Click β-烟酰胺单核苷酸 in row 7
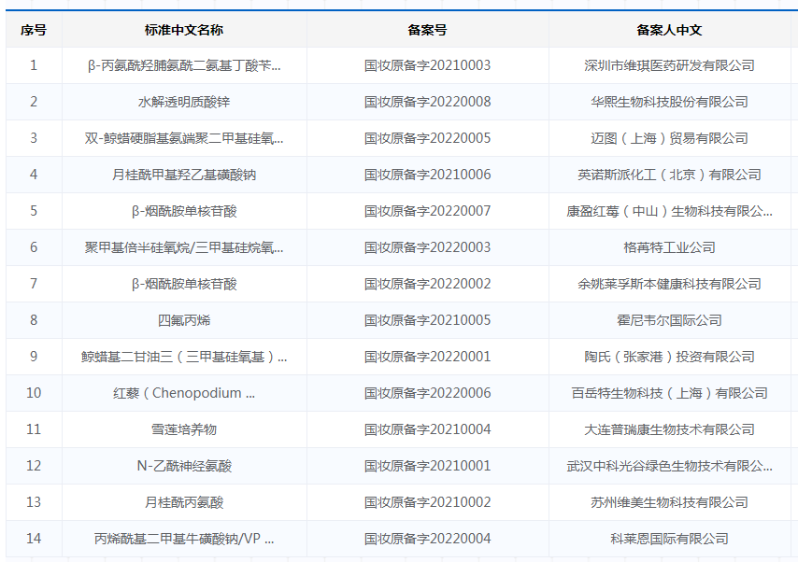Image resolution: width=798 pixels, height=562 pixels. pos(184,284)
